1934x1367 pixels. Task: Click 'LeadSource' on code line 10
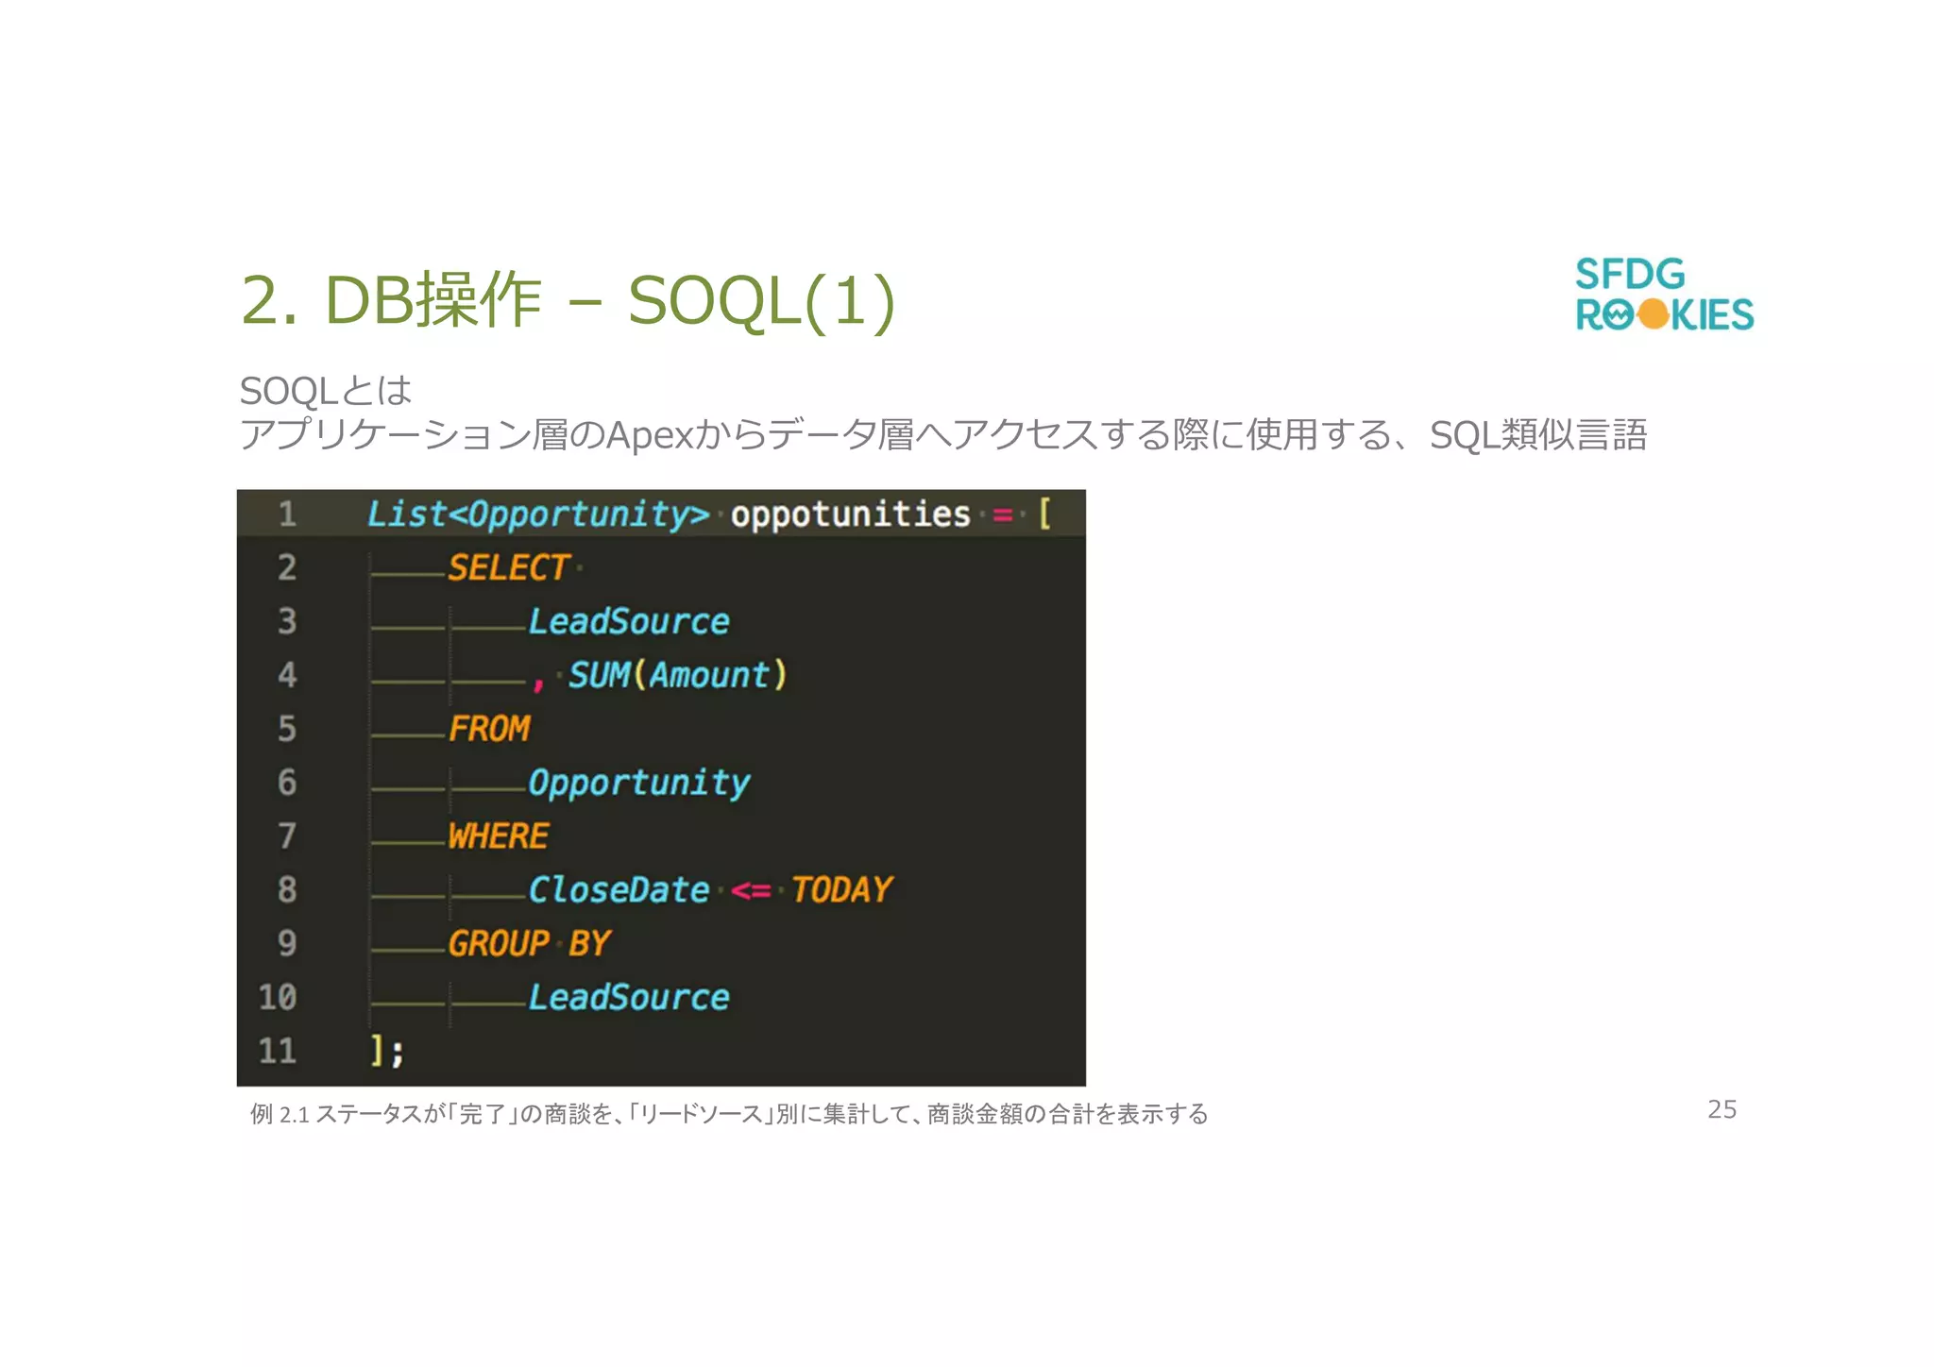[x=629, y=998]
